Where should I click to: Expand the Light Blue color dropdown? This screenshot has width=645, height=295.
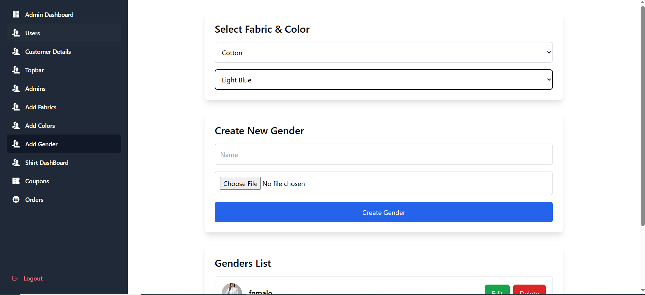point(383,80)
